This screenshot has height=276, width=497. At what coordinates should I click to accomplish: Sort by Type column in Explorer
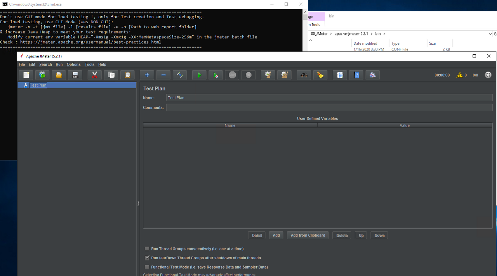[395, 43]
